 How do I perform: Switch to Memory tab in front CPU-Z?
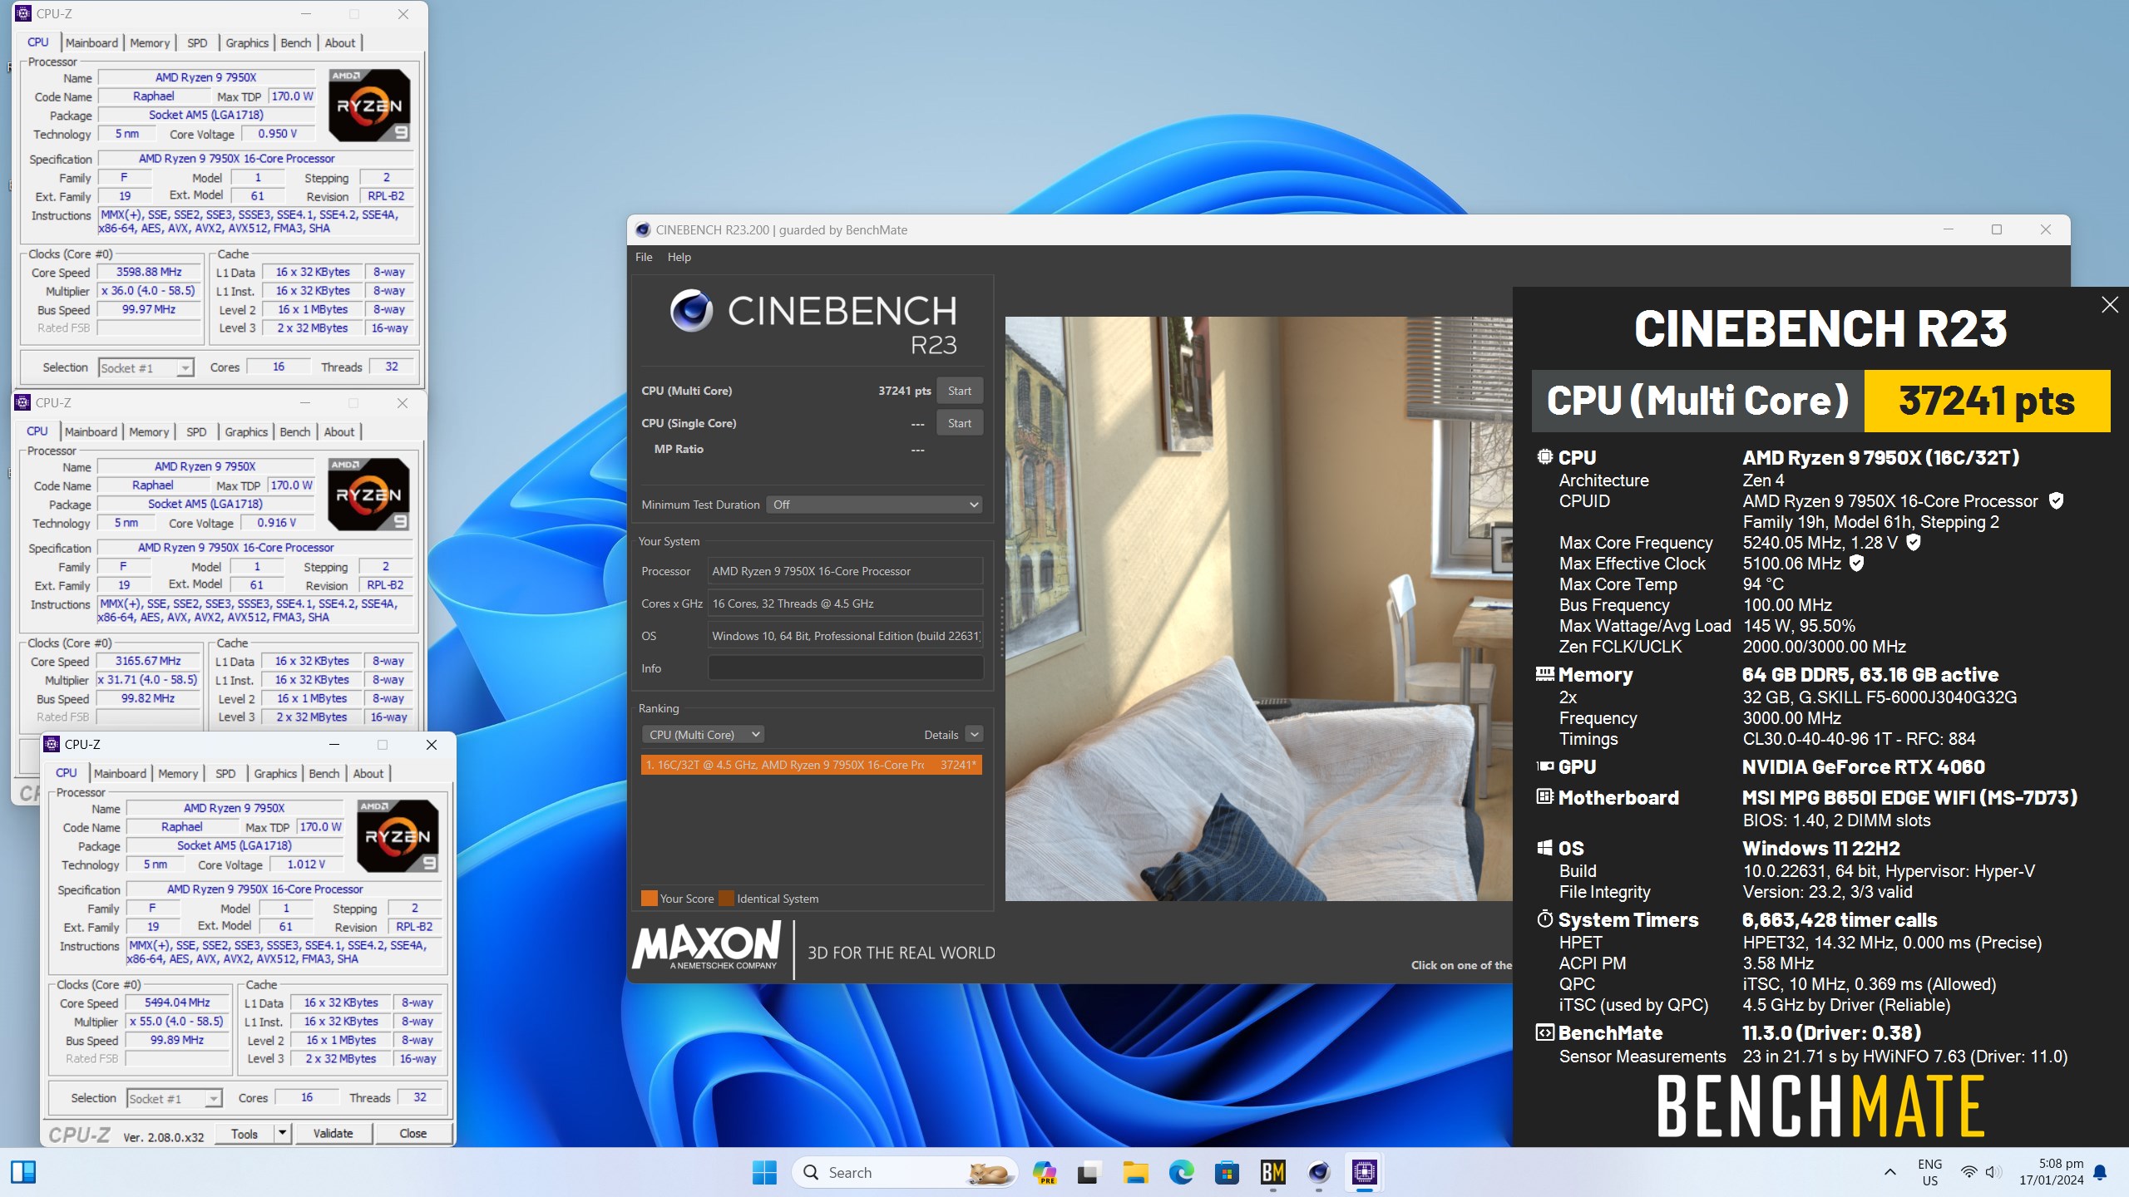coord(178,773)
